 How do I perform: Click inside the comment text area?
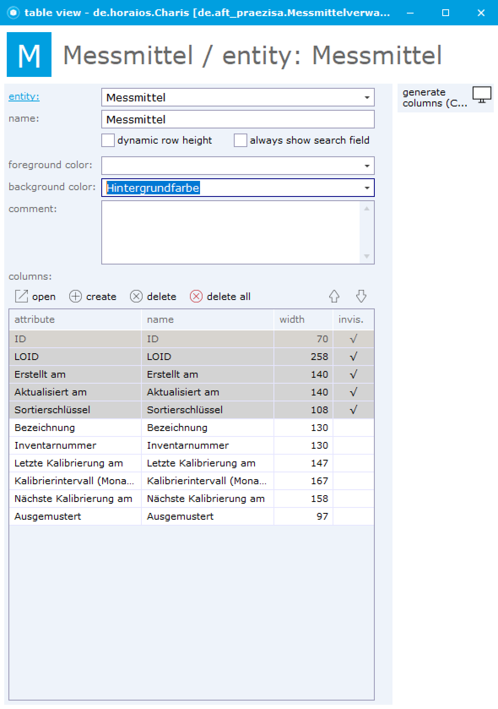tap(231, 232)
